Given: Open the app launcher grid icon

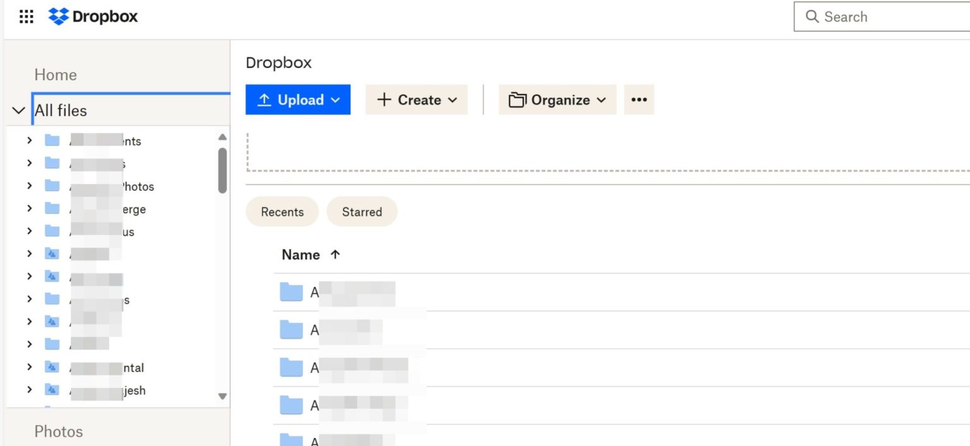Looking at the screenshot, I should click(26, 17).
